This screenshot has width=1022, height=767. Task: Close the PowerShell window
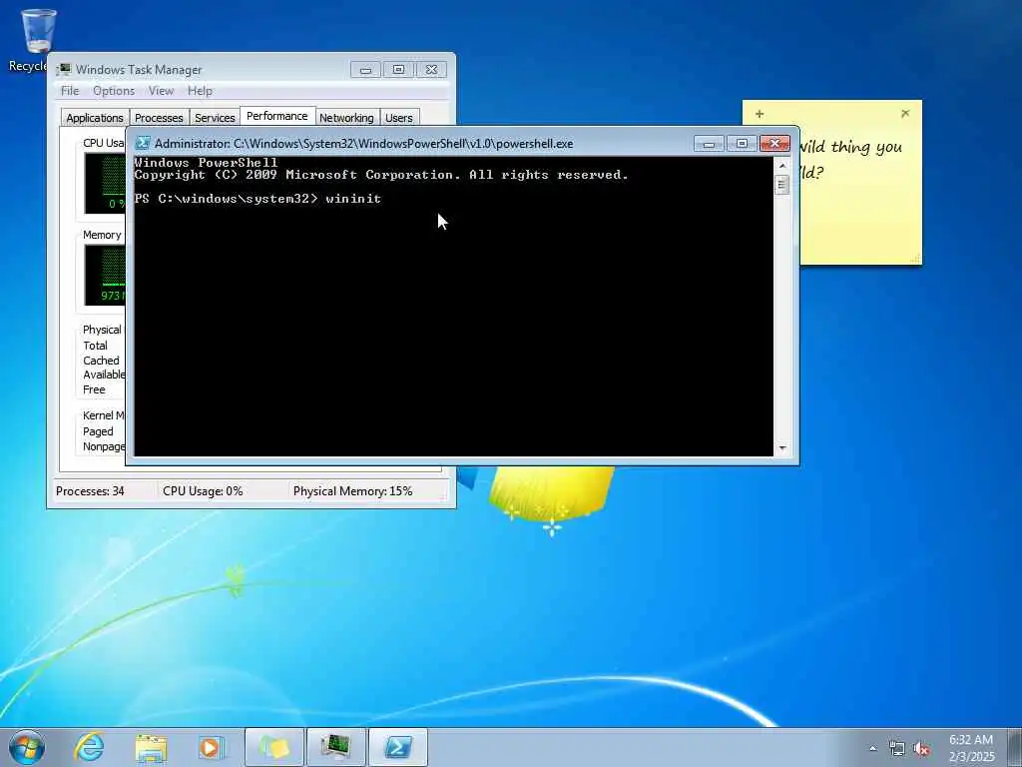[x=774, y=144]
